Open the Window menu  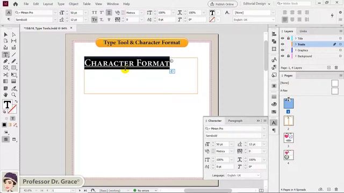click(112, 4)
